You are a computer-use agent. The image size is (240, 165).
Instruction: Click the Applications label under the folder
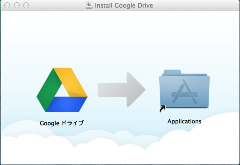click(x=184, y=121)
